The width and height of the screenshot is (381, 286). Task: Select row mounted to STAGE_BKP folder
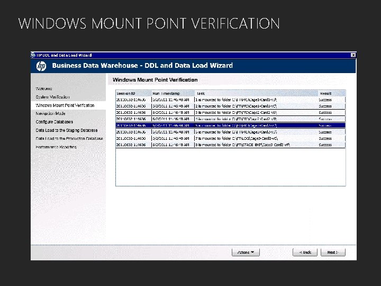(x=230, y=145)
